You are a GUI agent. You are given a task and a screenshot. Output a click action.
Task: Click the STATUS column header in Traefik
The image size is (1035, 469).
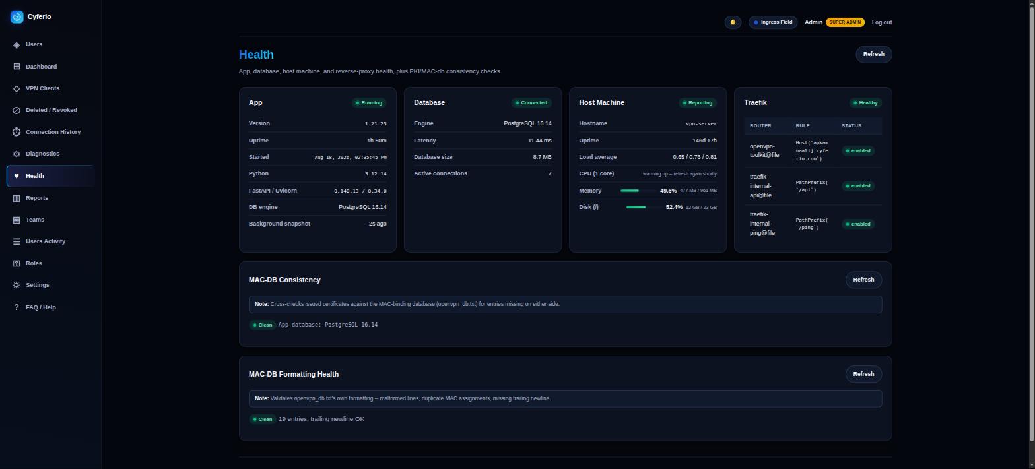tap(851, 125)
